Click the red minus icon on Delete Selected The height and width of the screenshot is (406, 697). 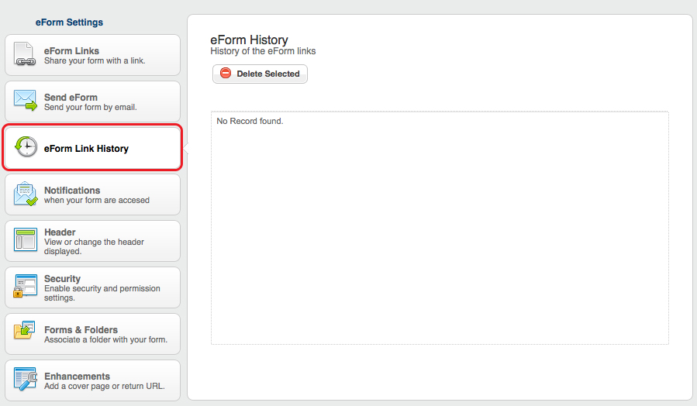click(226, 74)
